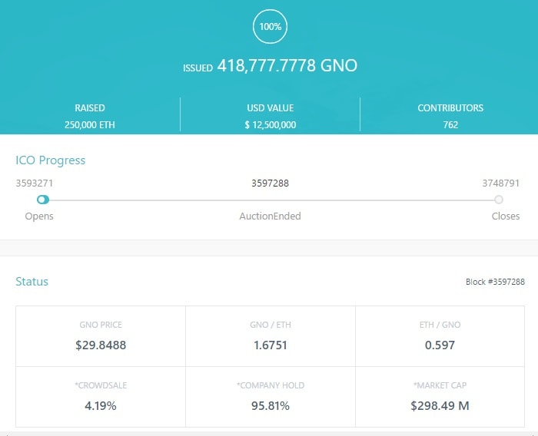538x436 pixels.
Task: Click the ETH / GNO 0.597 cell
Action: pos(440,336)
